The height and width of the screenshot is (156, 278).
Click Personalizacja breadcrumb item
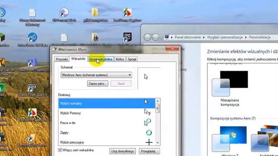tap(260, 37)
